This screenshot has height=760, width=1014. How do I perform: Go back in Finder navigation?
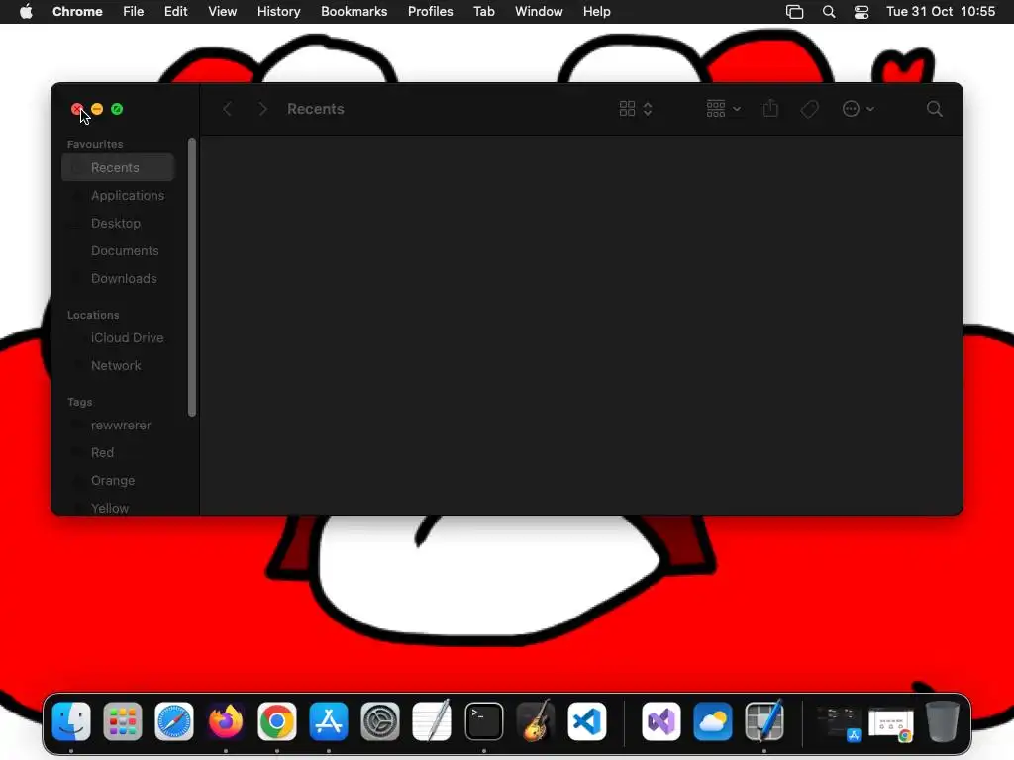(227, 109)
